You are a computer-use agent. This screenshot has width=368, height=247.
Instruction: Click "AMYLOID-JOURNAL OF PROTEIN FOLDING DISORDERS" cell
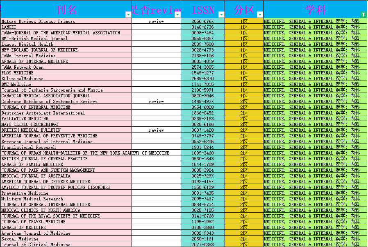66,188
